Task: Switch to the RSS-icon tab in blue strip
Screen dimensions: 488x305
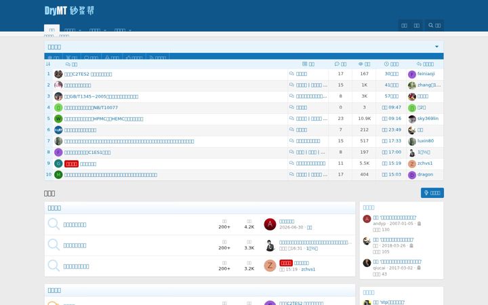Action: click(157, 57)
